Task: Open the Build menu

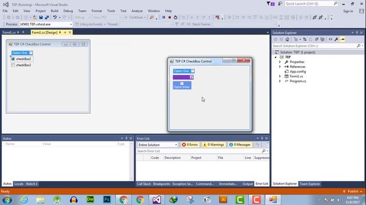Action: [54, 11]
